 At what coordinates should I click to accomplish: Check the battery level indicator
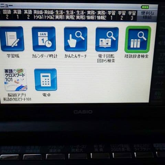pyautogui.click(x=145, y=7)
